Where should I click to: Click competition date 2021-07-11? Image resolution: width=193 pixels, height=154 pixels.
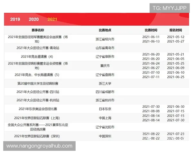(151, 77)
